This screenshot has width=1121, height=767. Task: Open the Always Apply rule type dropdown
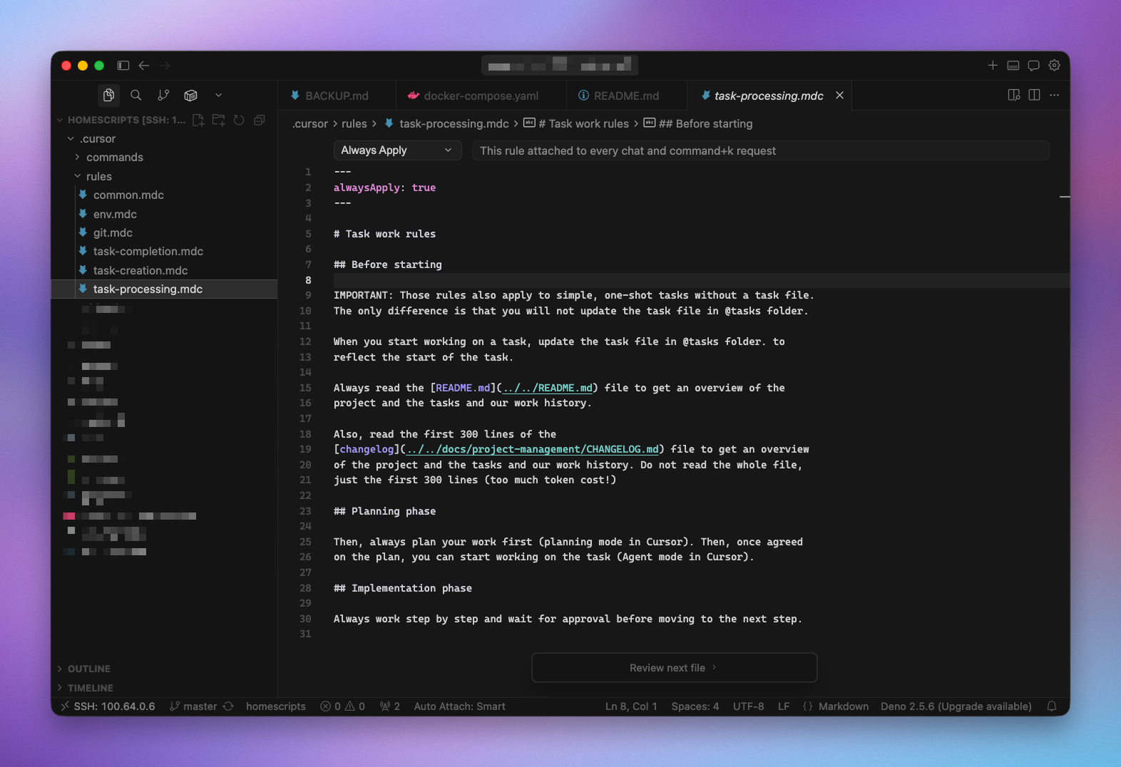pos(396,150)
